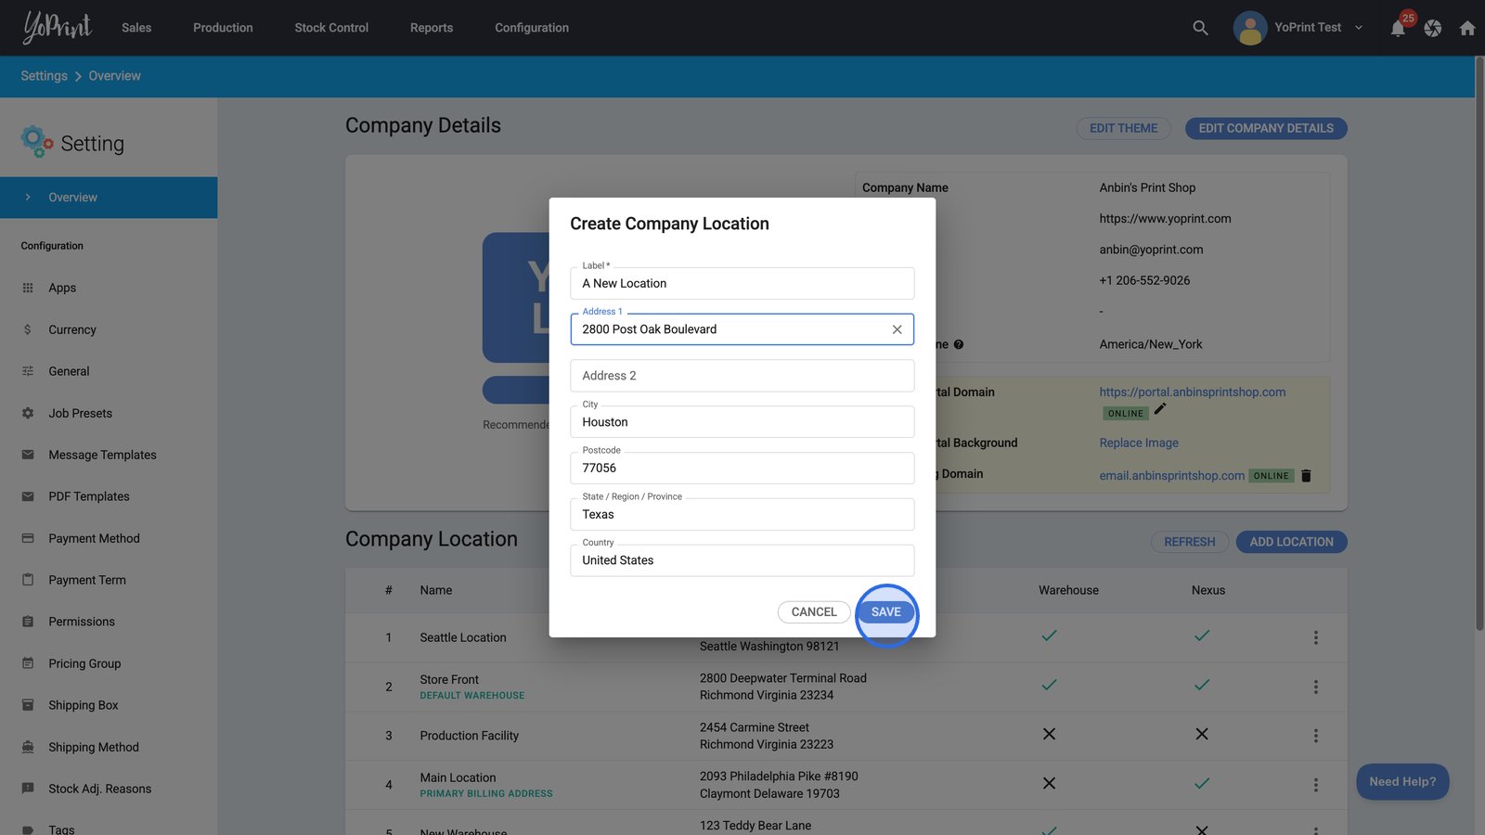Clear Address 1 field with X icon
This screenshot has width=1485, height=835.
pos(897,329)
